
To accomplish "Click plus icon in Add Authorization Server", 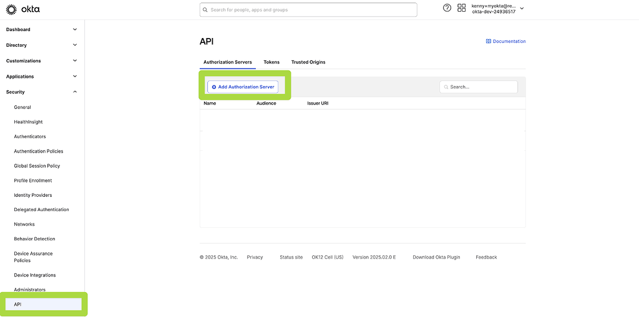I will coord(214,87).
